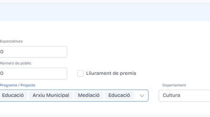Select the Arxiu Municipal tag
The image size is (210, 117).
(51, 95)
